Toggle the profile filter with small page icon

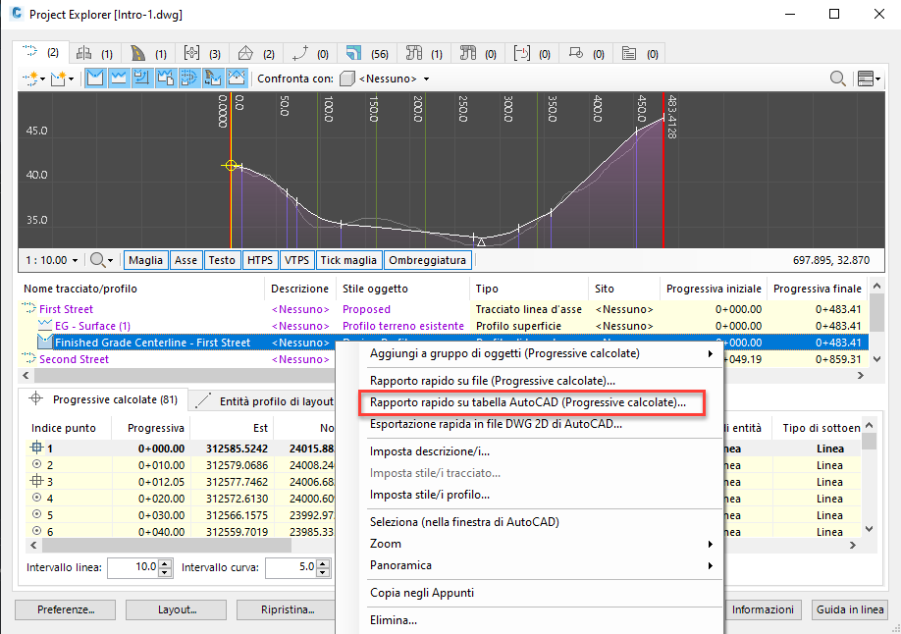[166, 79]
